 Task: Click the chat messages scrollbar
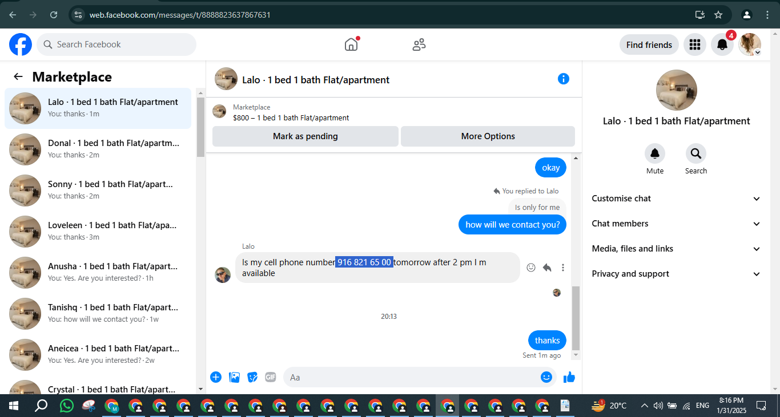[576, 318]
